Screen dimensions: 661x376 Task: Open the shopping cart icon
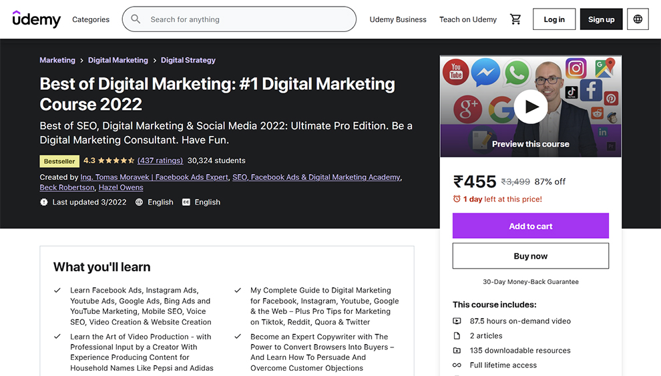(515, 19)
